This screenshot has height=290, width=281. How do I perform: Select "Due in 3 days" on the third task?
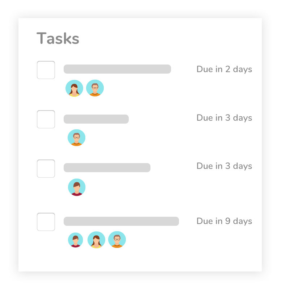tap(224, 166)
